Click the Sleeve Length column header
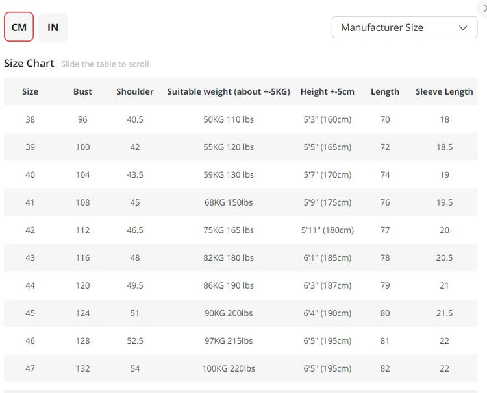Screen dimensions: 487x393 click(x=444, y=91)
